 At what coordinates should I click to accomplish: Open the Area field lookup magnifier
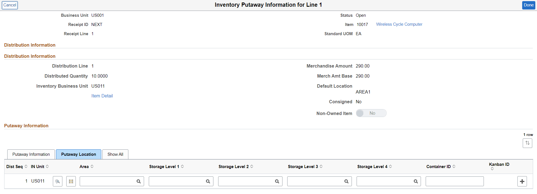139,181
